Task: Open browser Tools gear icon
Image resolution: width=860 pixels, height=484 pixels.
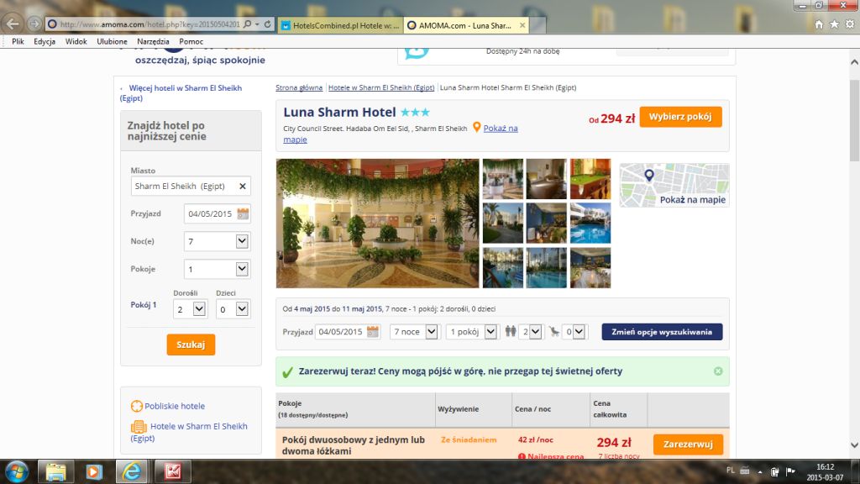Action: click(850, 24)
